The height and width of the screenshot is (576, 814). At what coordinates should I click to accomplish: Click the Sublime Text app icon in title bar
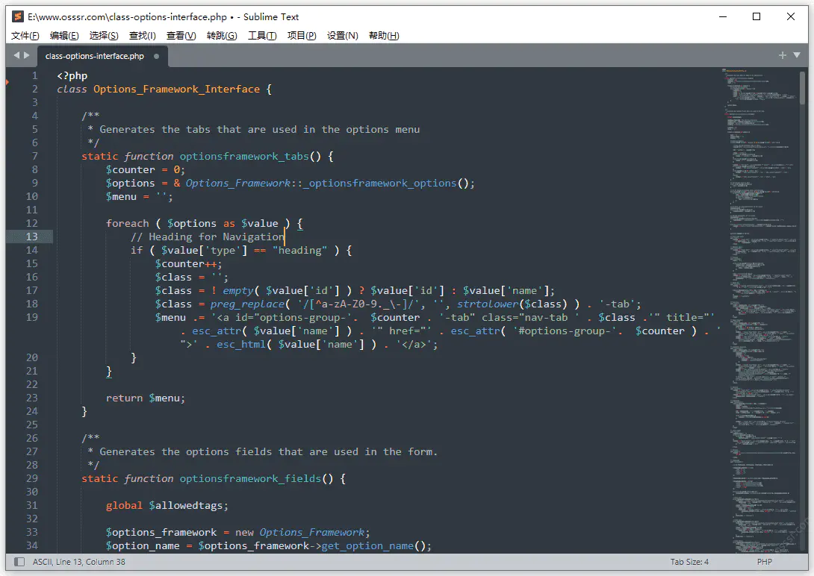tap(18, 16)
